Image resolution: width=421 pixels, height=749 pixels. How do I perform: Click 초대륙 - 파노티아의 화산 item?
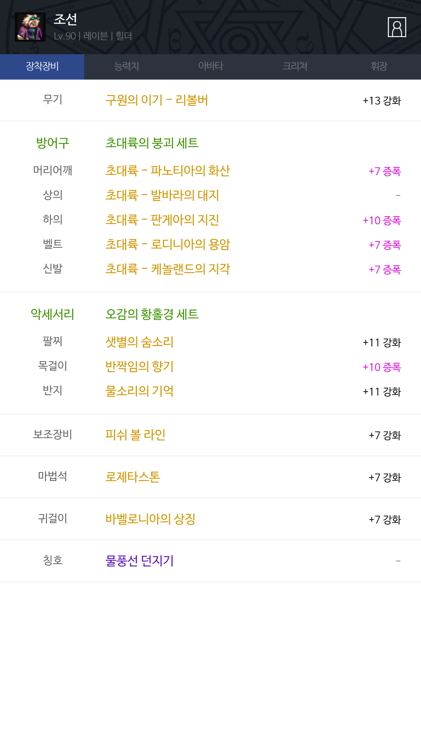(x=168, y=171)
